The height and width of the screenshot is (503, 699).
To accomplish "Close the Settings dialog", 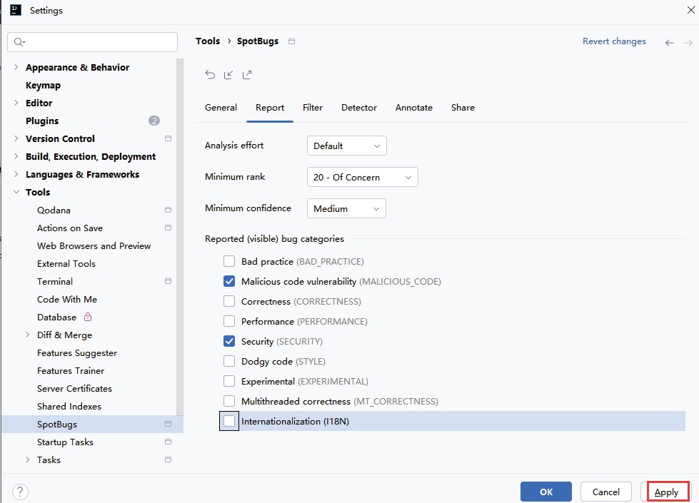I will [690, 10].
